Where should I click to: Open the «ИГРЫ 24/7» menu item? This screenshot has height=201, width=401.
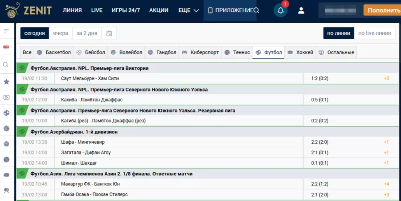126,10
